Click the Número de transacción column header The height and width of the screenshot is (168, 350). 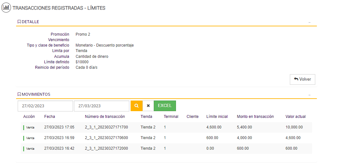105,117
